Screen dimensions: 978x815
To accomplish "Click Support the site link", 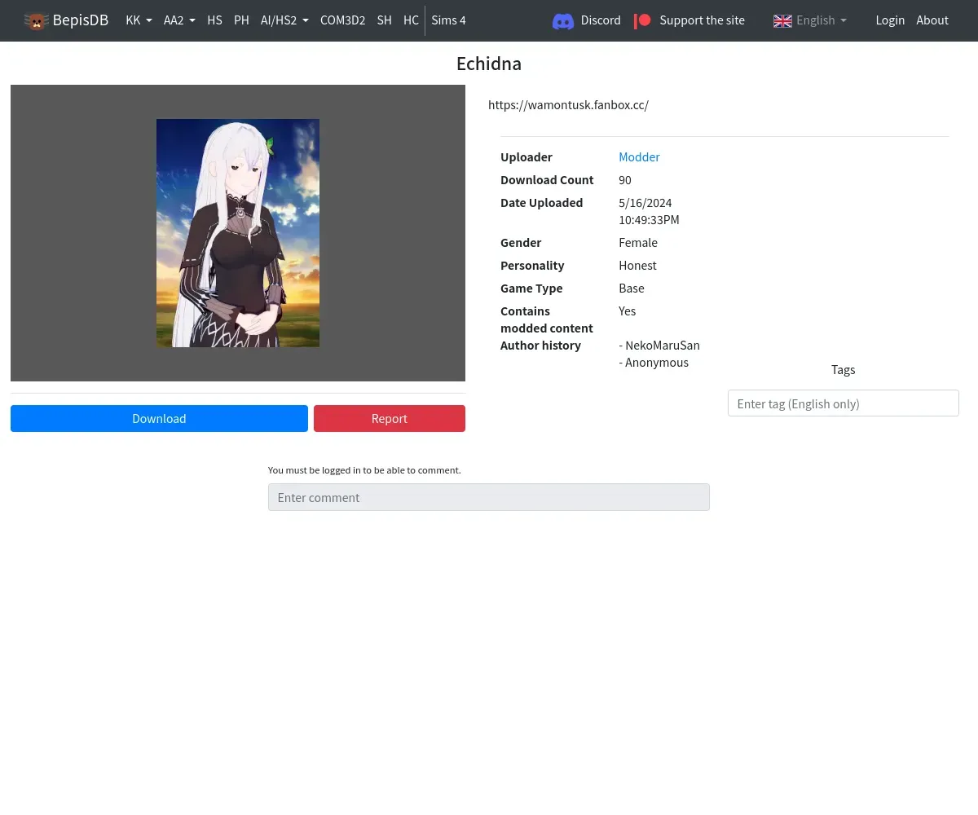I will coord(689,20).
